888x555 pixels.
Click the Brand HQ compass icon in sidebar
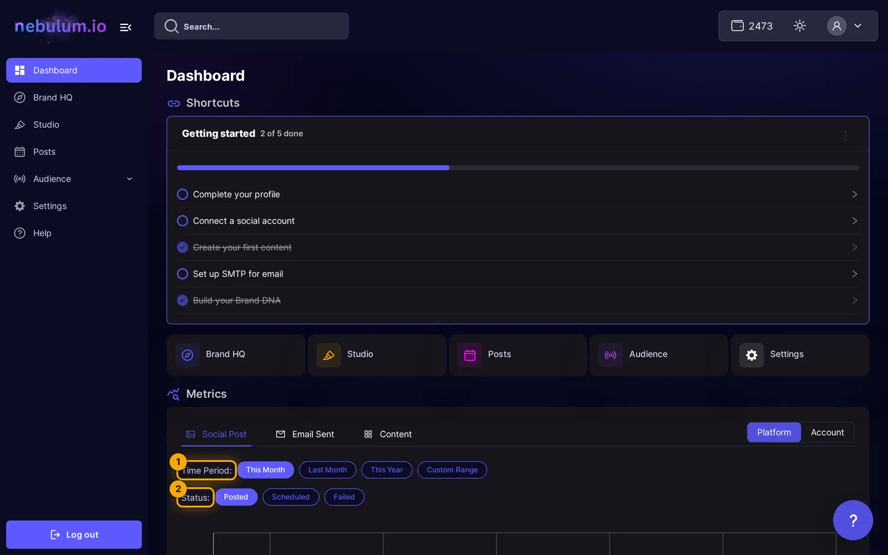point(20,98)
